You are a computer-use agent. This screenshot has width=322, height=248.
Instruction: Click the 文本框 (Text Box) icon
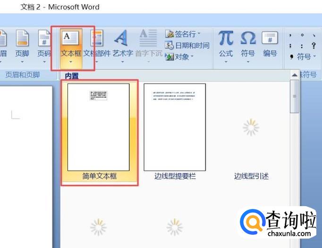coord(71,38)
